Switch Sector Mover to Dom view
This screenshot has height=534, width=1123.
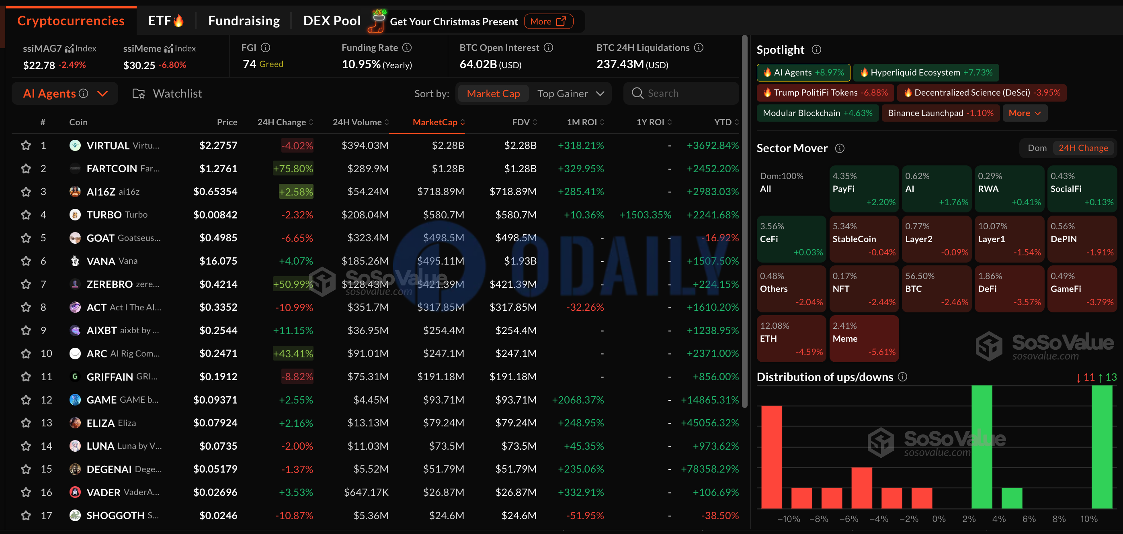point(1037,148)
